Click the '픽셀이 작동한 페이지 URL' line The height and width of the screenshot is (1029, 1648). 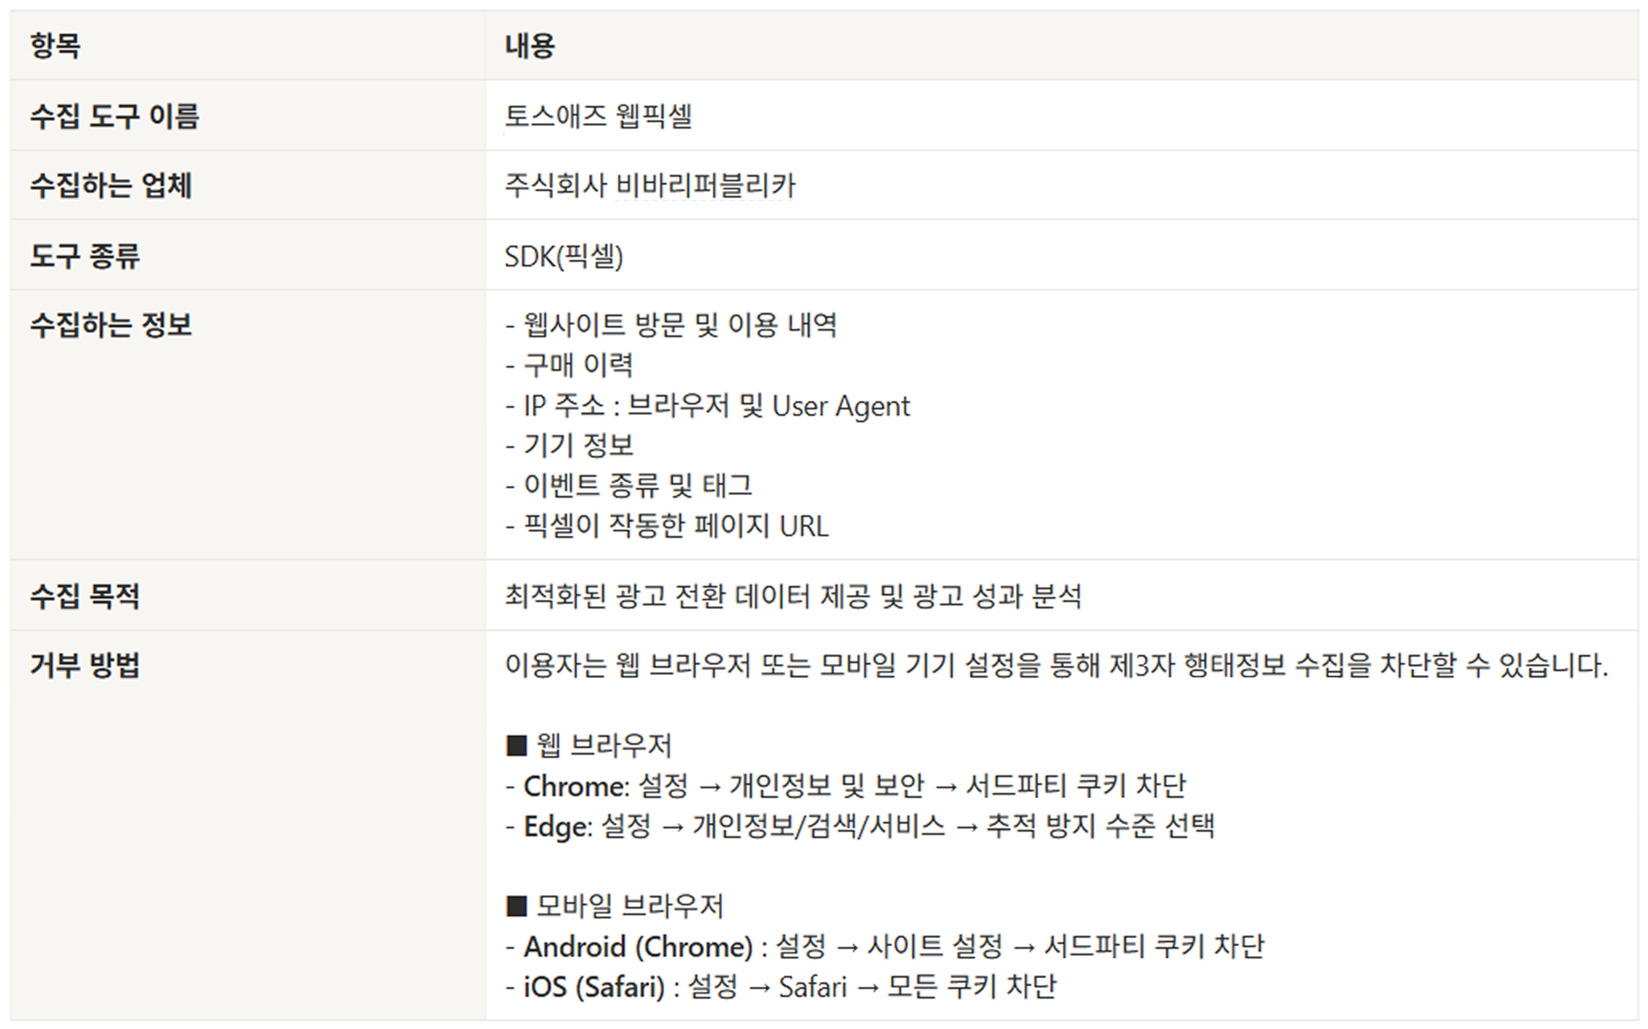point(675,527)
